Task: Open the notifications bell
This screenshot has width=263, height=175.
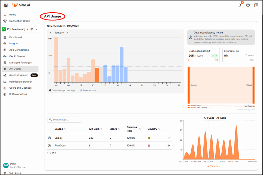Action: click(240, 5)
